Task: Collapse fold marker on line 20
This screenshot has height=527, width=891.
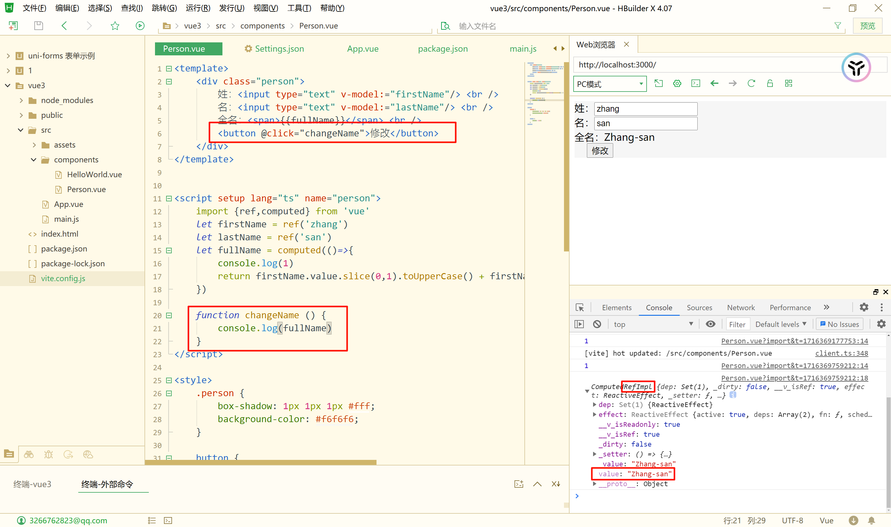Action: 169,315
